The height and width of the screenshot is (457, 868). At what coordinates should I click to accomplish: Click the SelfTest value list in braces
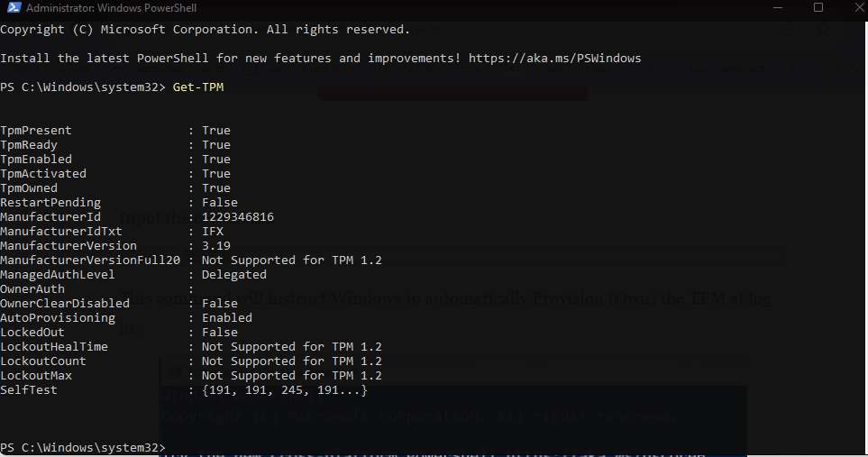tap(285, 389)
